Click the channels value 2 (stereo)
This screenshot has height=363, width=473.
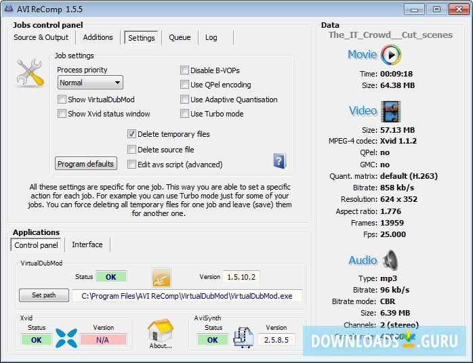coord(399,324)
